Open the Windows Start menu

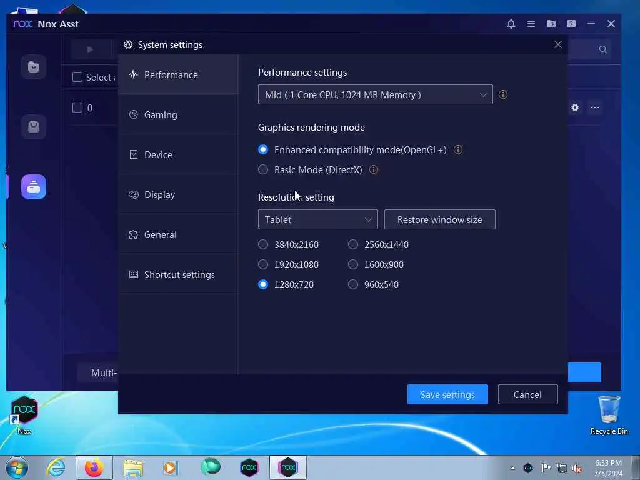coord(17,467)
